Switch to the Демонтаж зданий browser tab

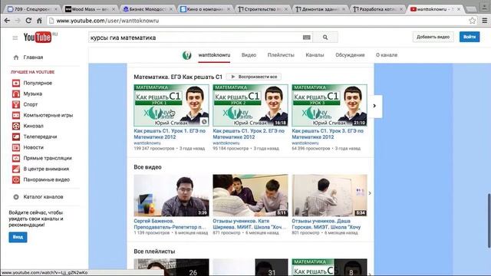click(320, 9)
